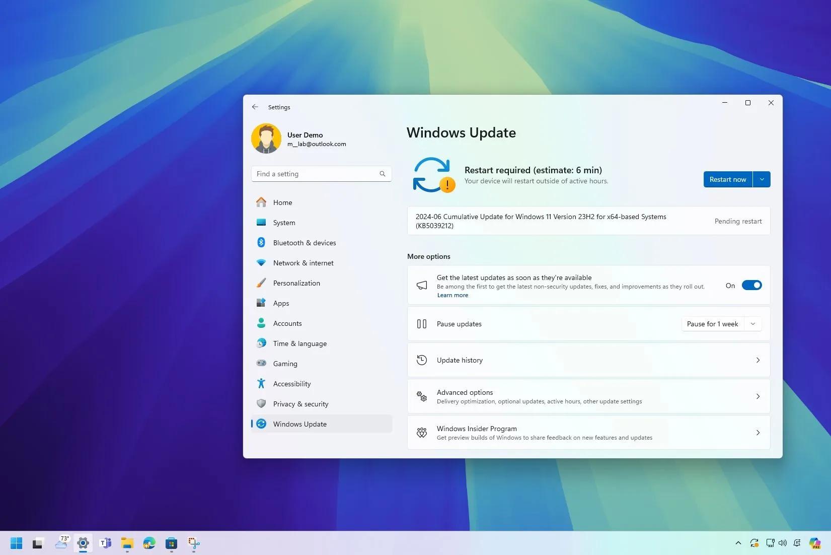The width and height of the screenshot is (831, 555).
Task: Expand the Restart now dropdown arrow
Action: [x=762, y=179]
